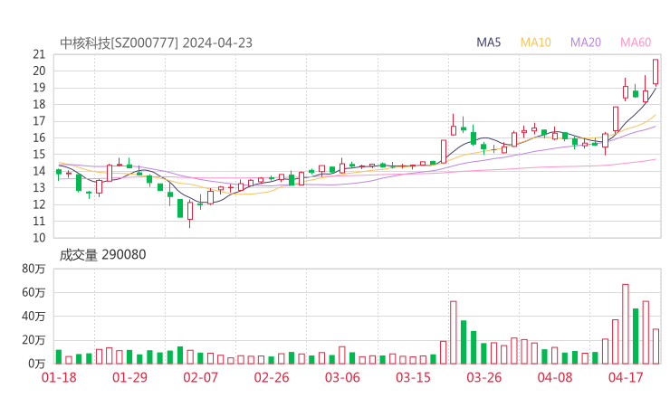Click the 40万 volume axis label
Viewport: 670px width, 398px height.
(33, 317)
